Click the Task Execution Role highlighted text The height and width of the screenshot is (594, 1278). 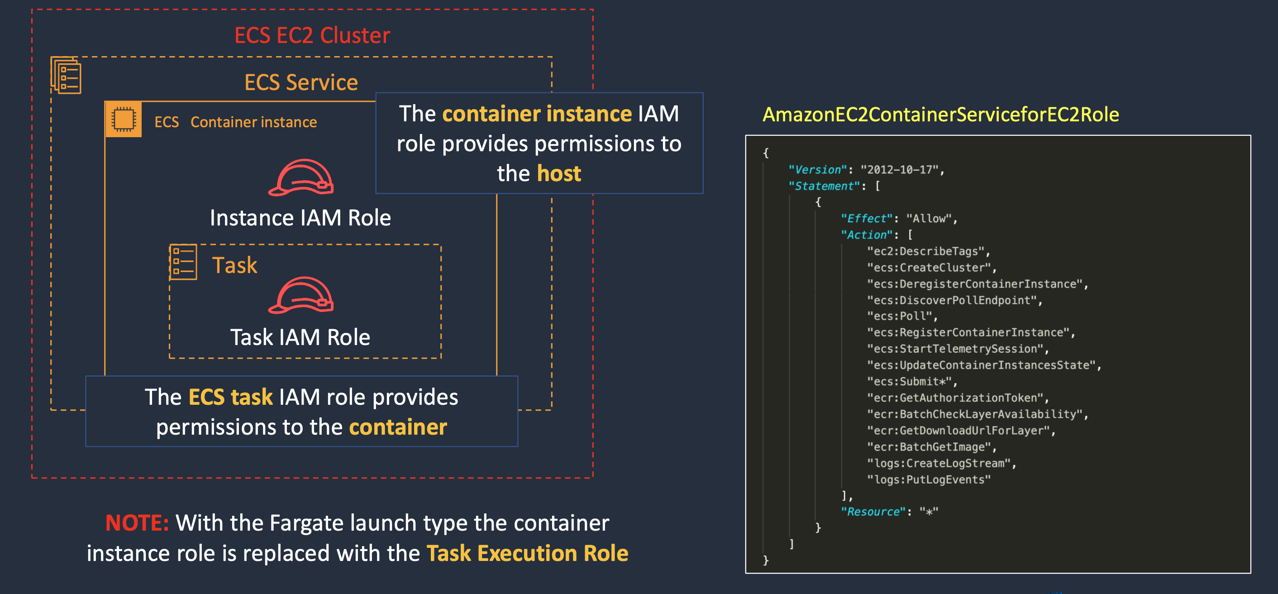click(x=527, y=553)
